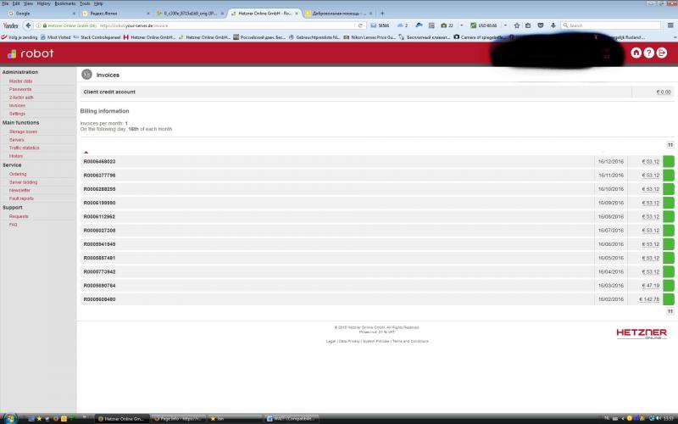Click the camera icon with count 22

click(x=447, y=25)
